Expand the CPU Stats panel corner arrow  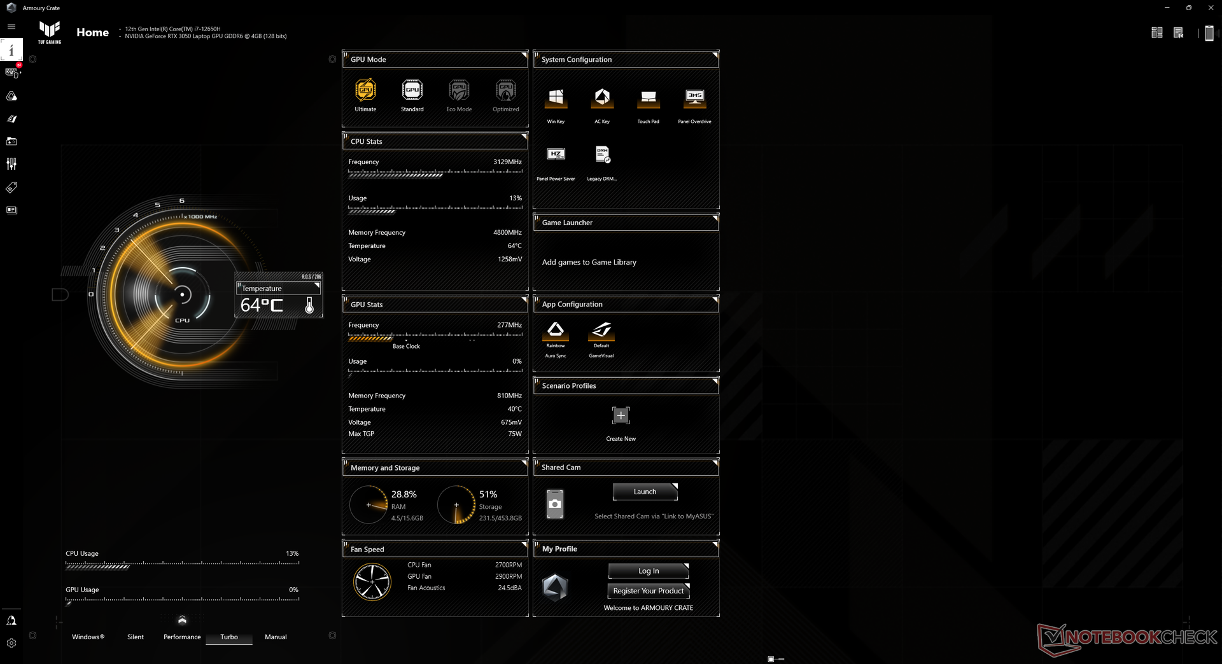pos(524,137)
